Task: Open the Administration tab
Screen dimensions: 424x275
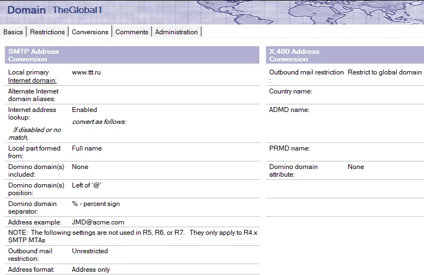Action: click(176, 32)
